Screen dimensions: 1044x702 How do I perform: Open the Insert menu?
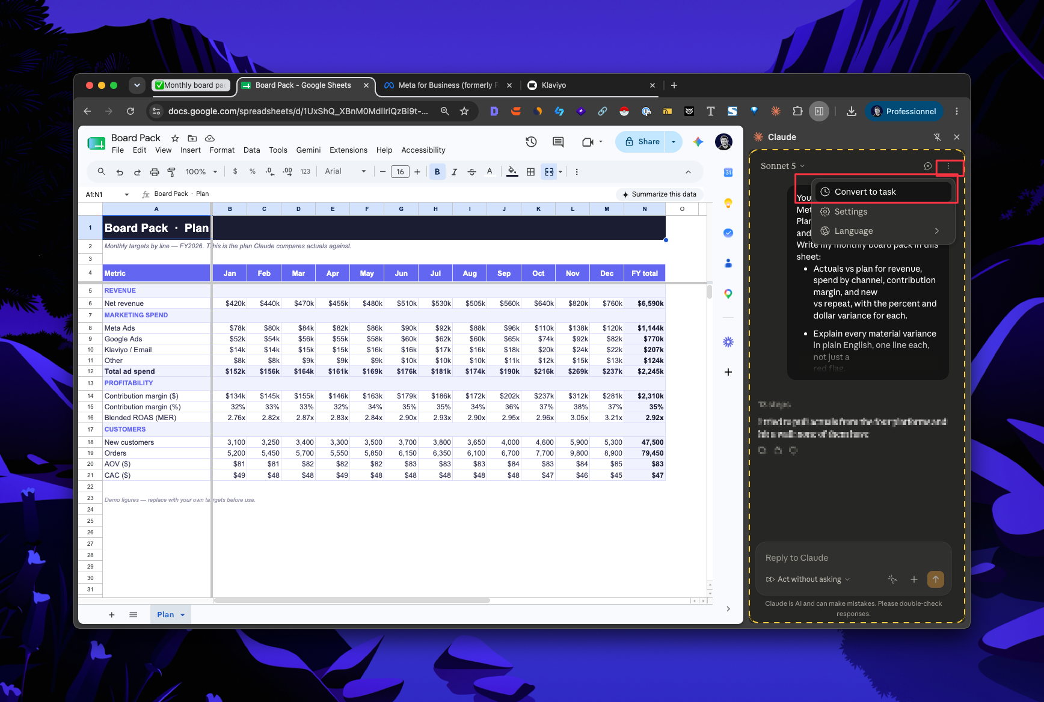(x=191, y=150)
